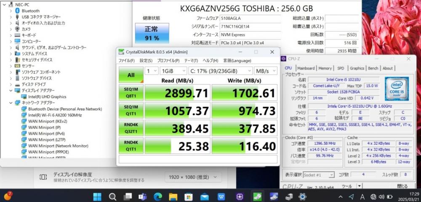Image resolution: width=421 pixels, height=202 pixels.
Task: Run the RND4K Q32T1 test button
Action: 131,128
